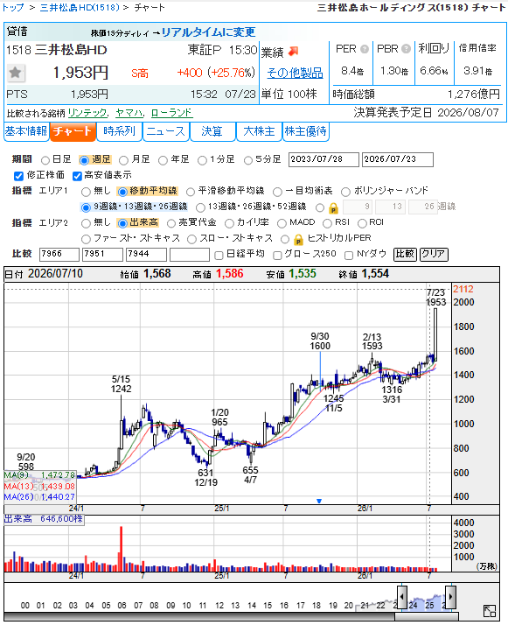This screenshot has width=508, height=625.
Task: Click the 決算発表予定日 2026/08/07 text
Action: pos(426,113)
